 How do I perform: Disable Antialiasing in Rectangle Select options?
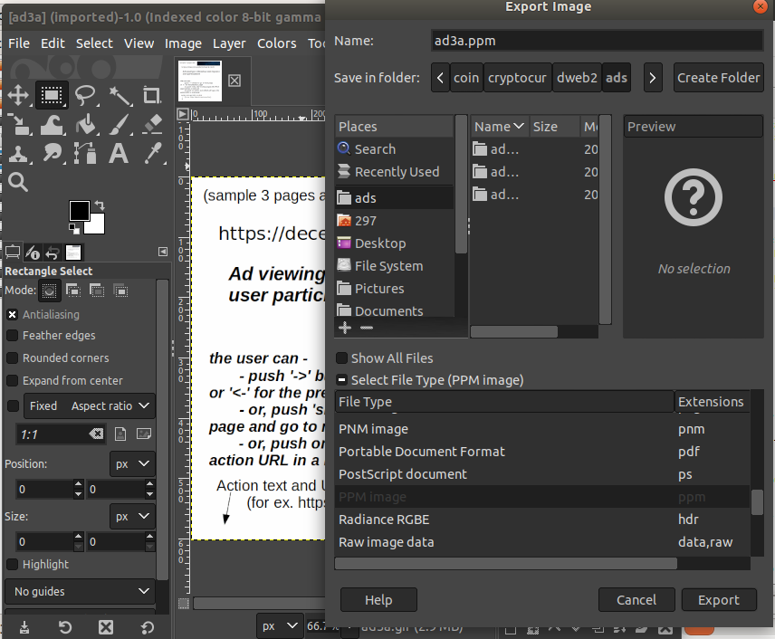12,314
